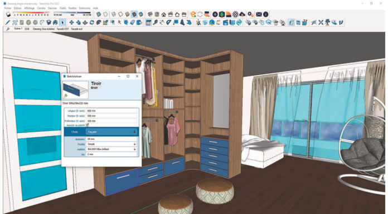Open the Fenêtre menu
The width and height of the screenshot is (388, 214).
pos(72,8)
